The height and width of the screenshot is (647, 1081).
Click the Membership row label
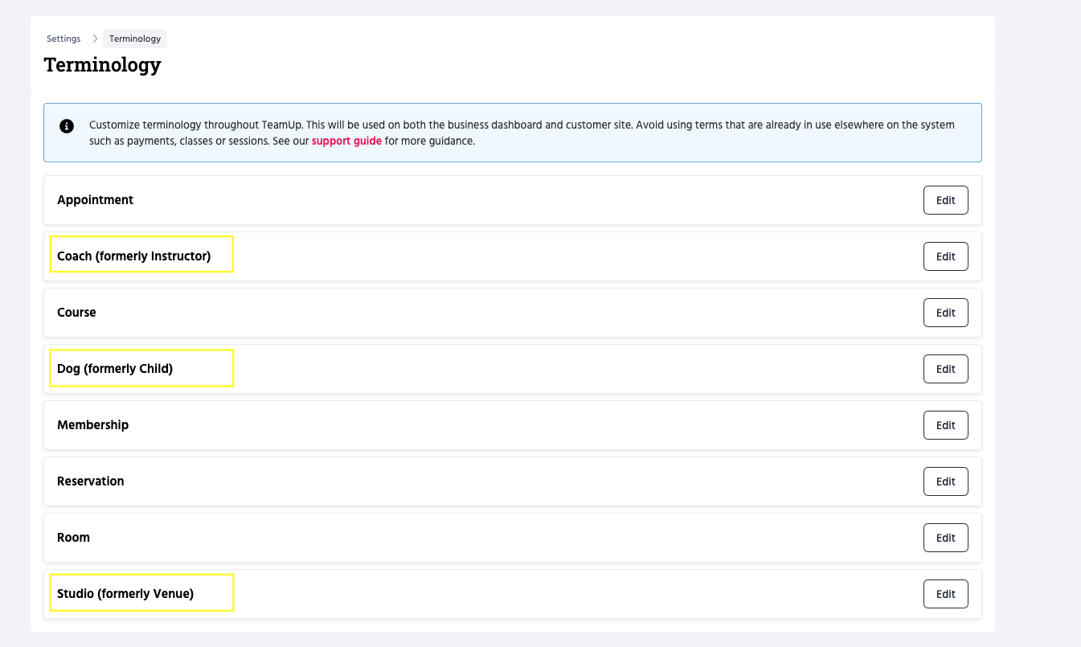tap(92, 425)
